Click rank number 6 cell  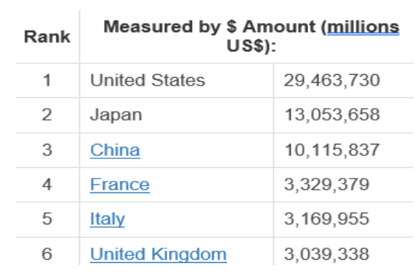tap(47, 253)
